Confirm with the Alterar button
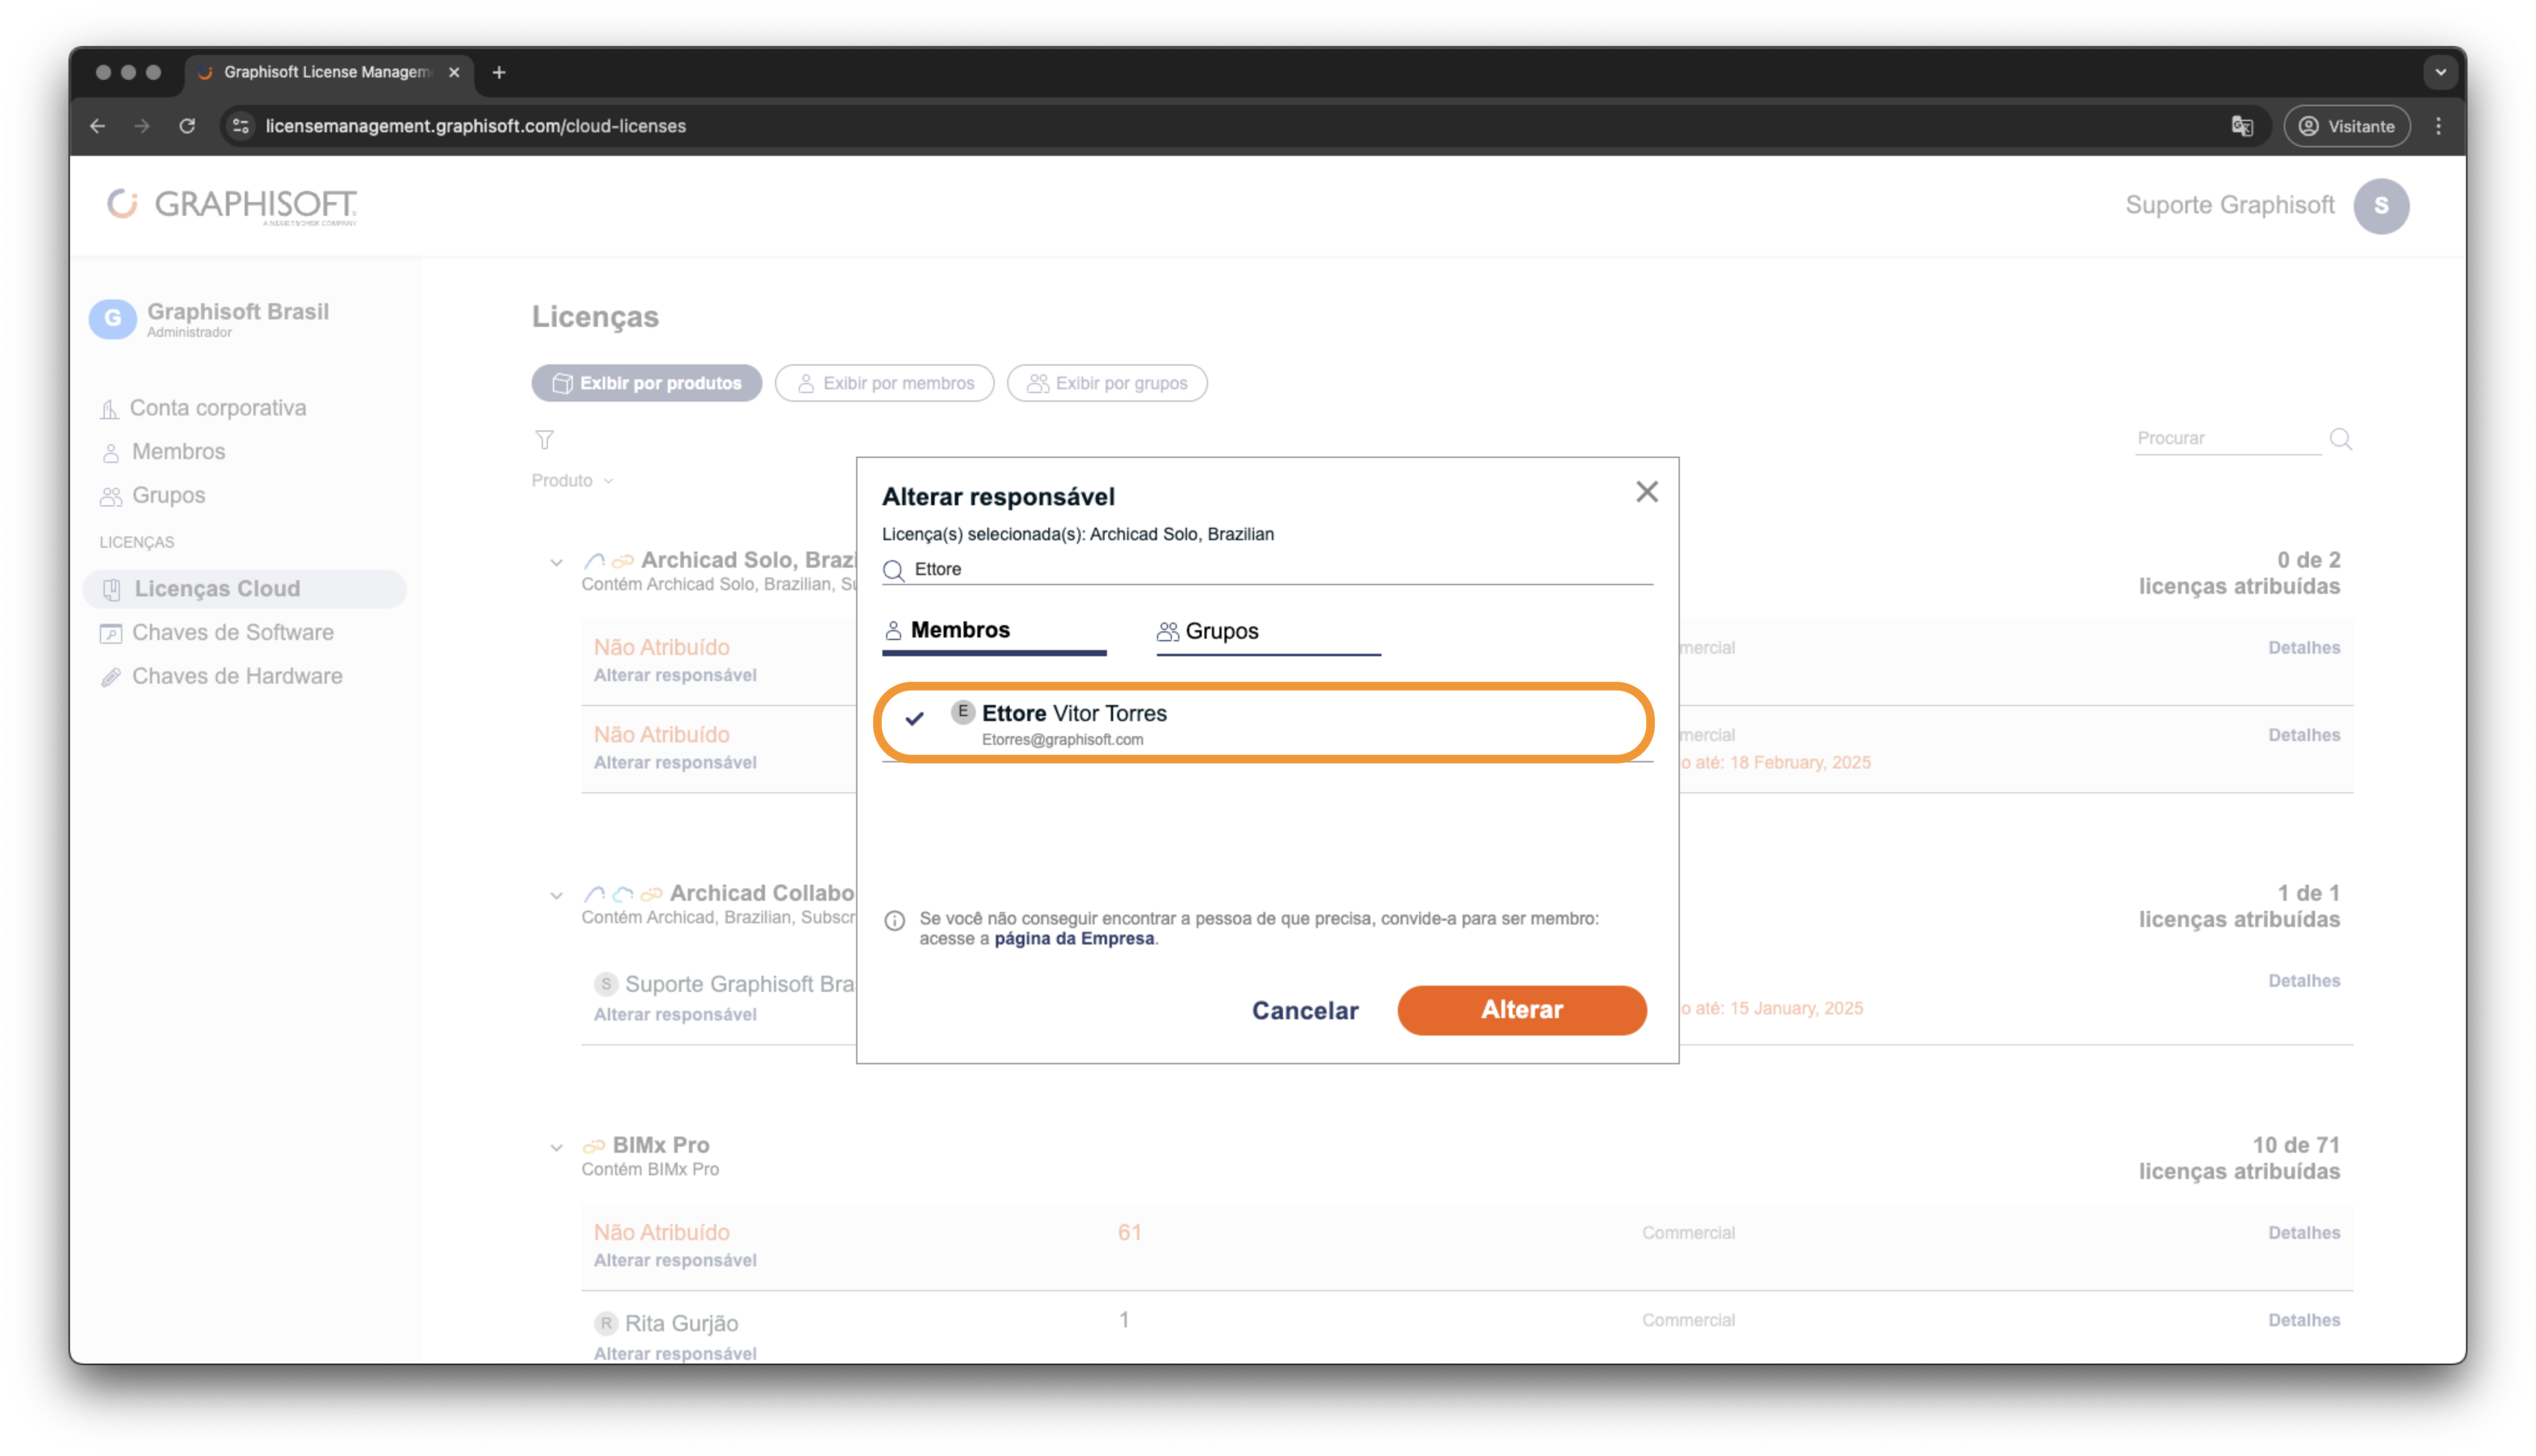Viewport: 2536px width, 1456px height. (x=1521, y=1010)
